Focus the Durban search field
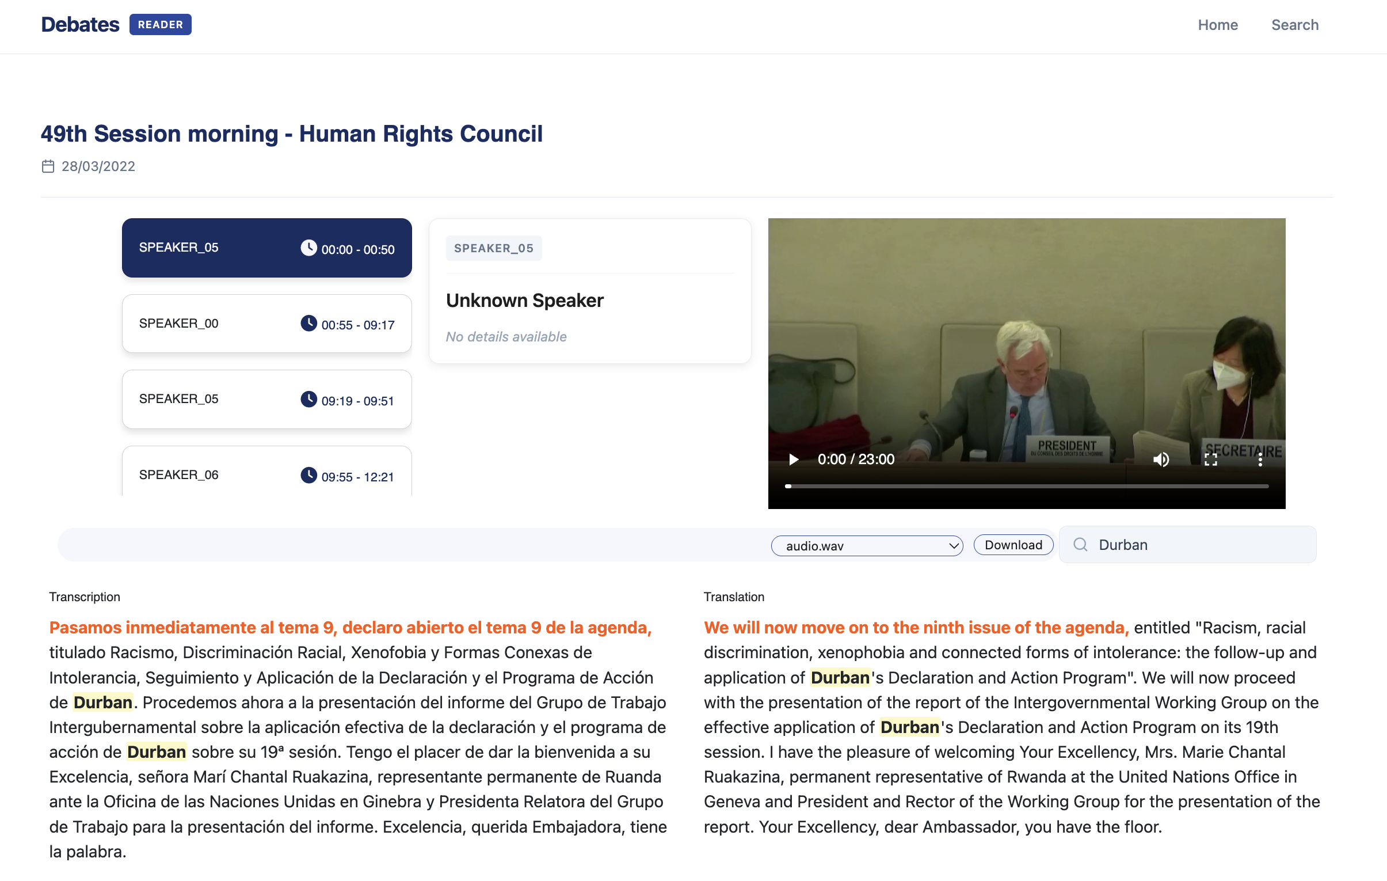This screenshot has height=881, width=1387. [x=1198, y=545]
